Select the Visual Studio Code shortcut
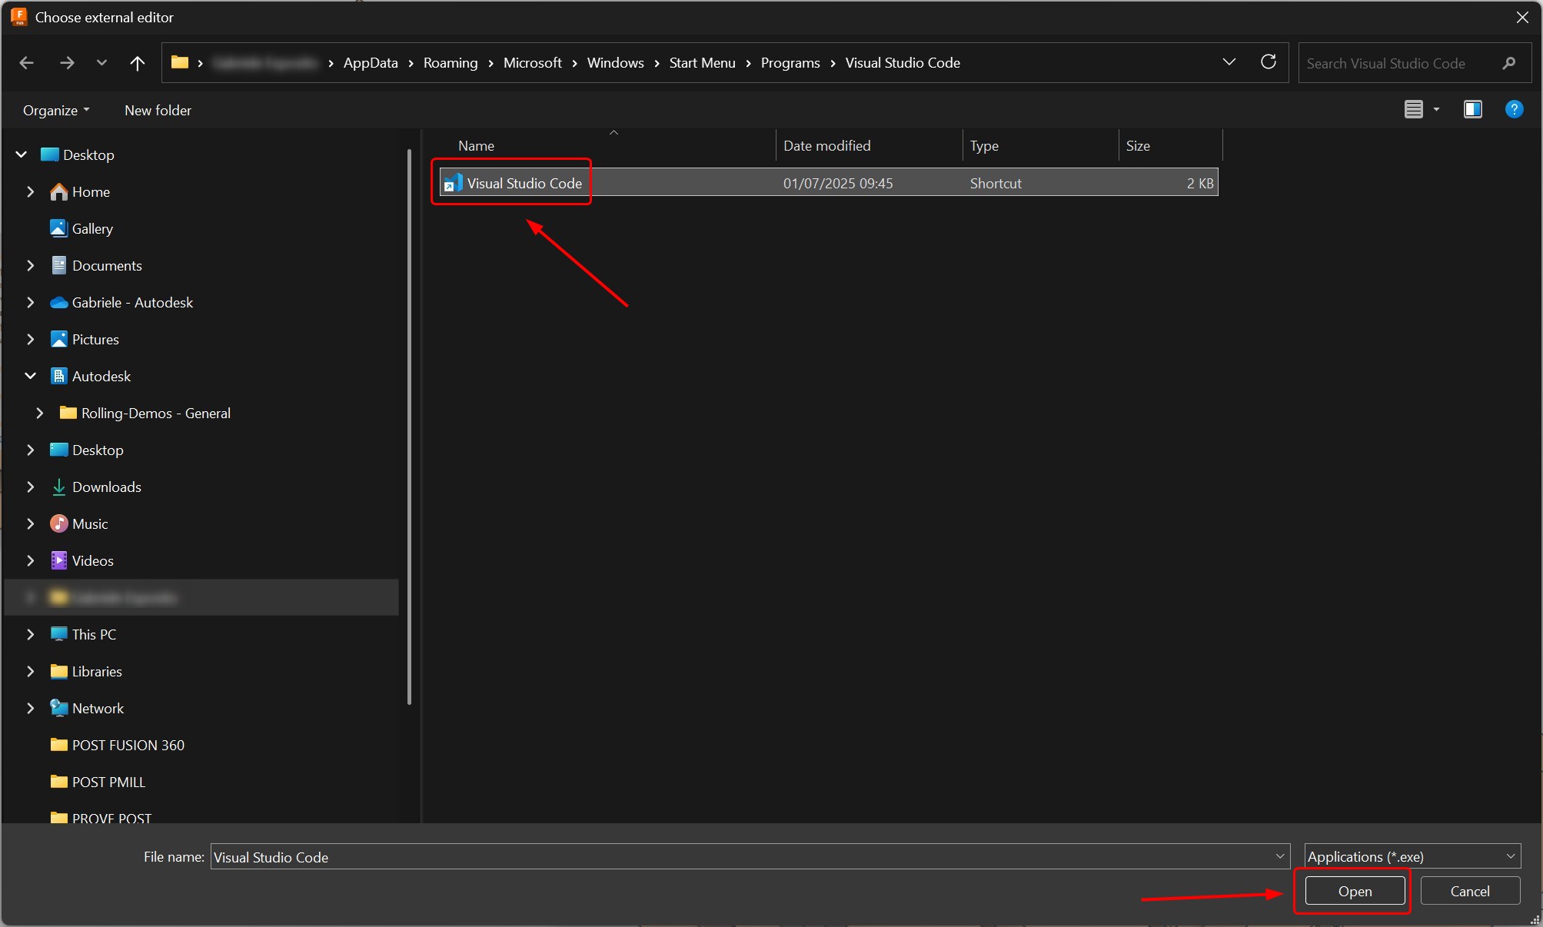The height and width of the screenshot is (927, 1543). click(x=524, y=183)
